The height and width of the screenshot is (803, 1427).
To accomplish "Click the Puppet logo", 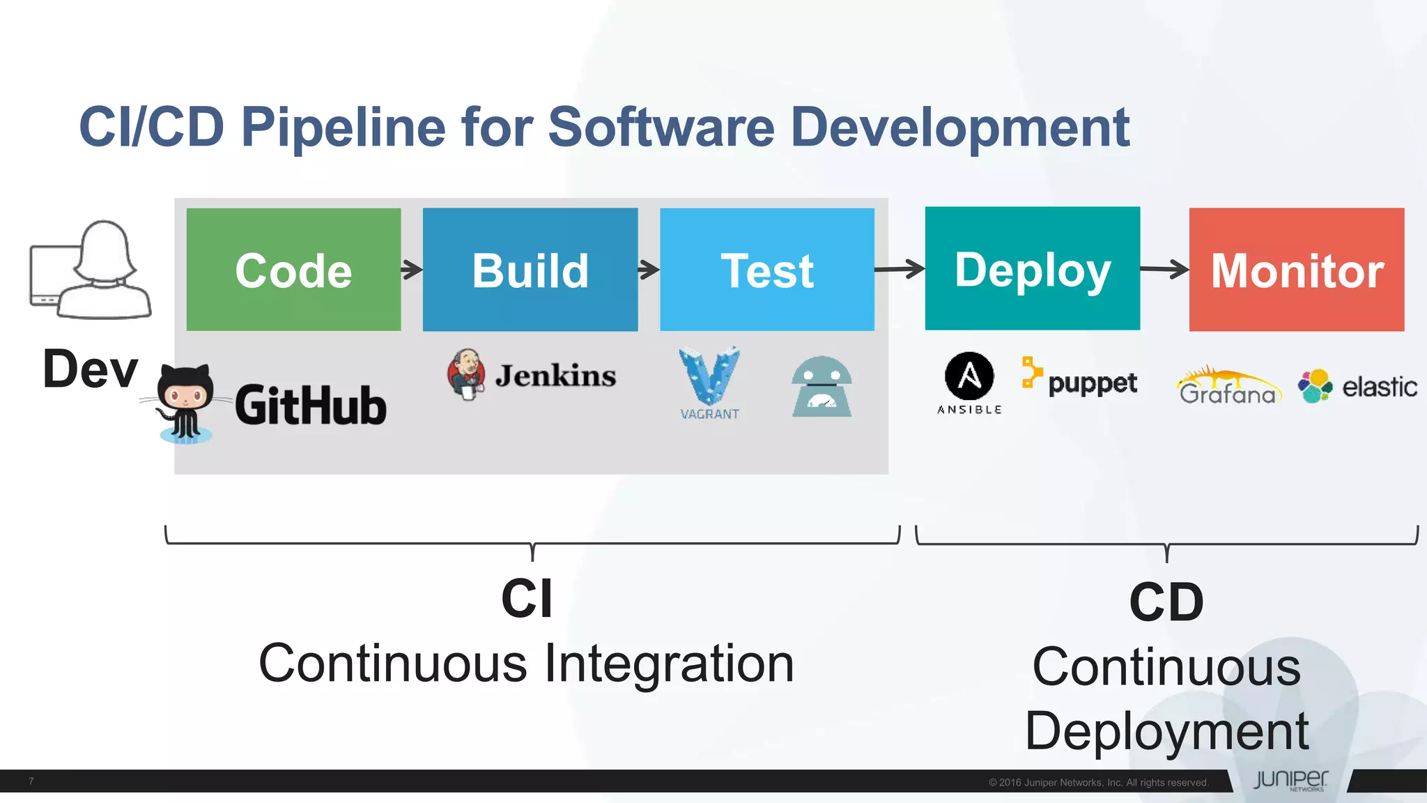I will click(x=1079, y=377).
